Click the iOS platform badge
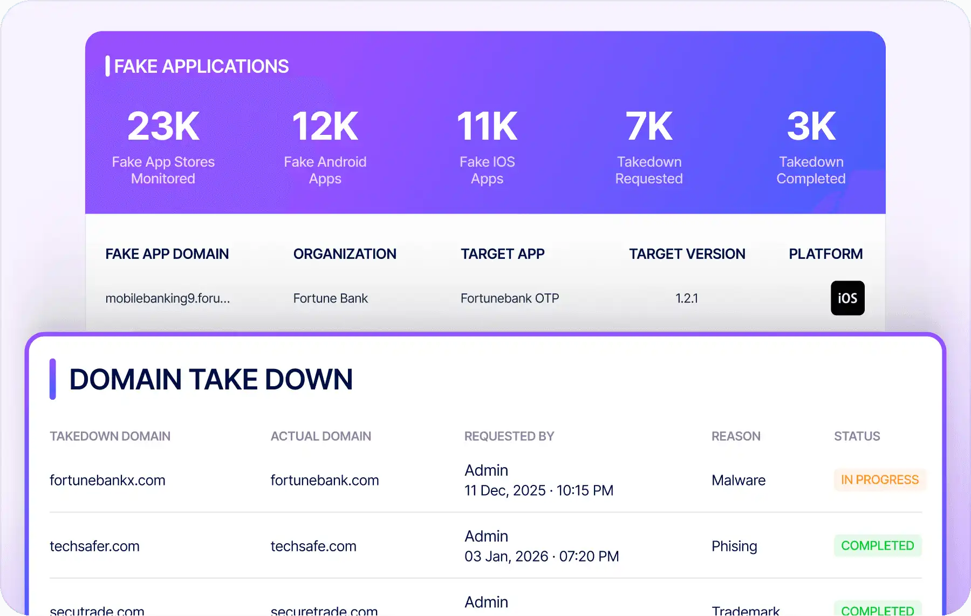This screenshot has width=971, height=616. [x=847, y=298]
